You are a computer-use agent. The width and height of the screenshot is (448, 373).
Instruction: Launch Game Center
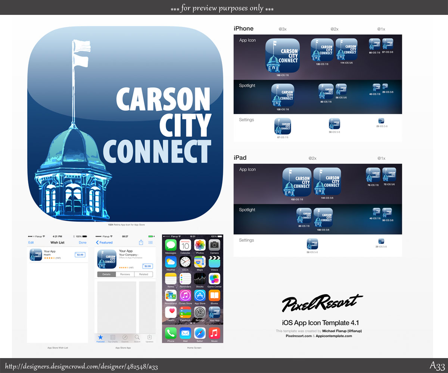click(x=214, y=279)
